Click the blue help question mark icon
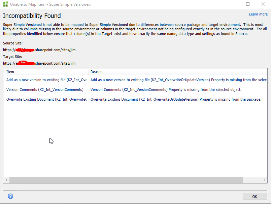The width and height of the screenshot is (271, 204). (10, 196)
